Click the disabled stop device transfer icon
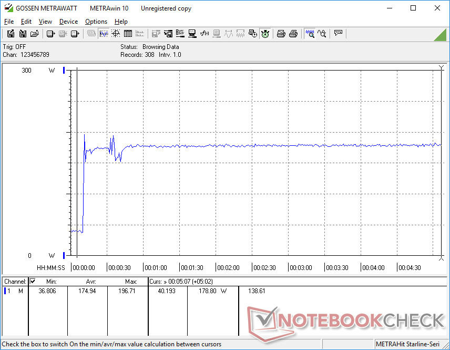 (x=63, y=34)
